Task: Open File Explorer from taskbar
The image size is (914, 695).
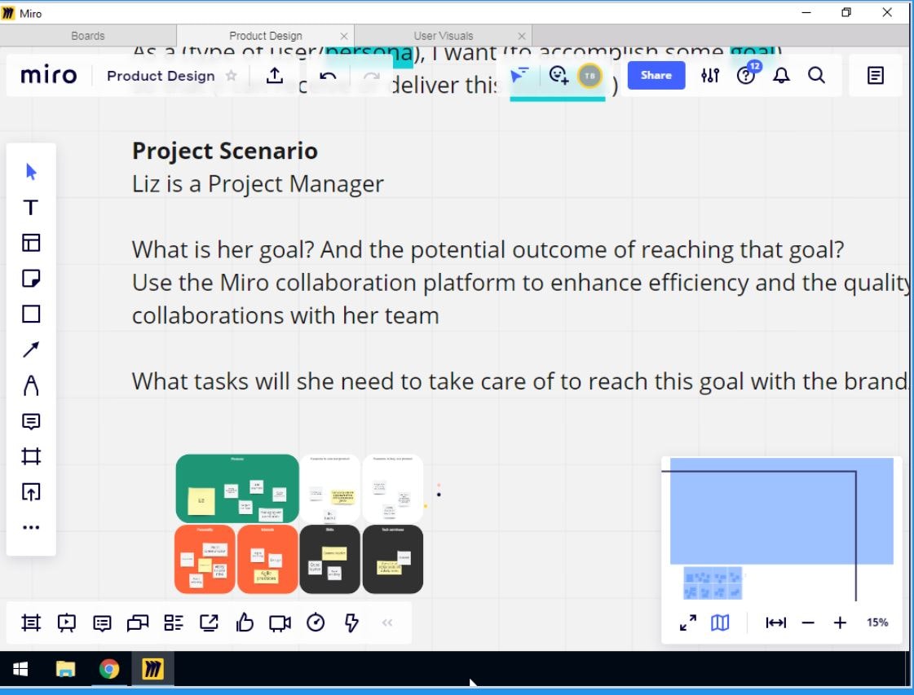Action: coord(65,670)
